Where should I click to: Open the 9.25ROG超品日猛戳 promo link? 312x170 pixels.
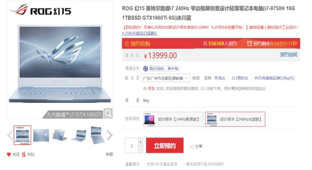140,33
